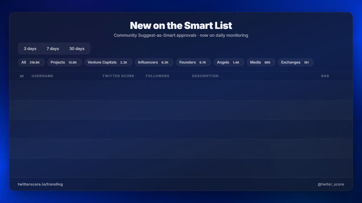Viewport: 362px width, 203px height.
Task: Filter by Influencers 6.2K category
Action: pyautogui.click(x=154, y=62)
